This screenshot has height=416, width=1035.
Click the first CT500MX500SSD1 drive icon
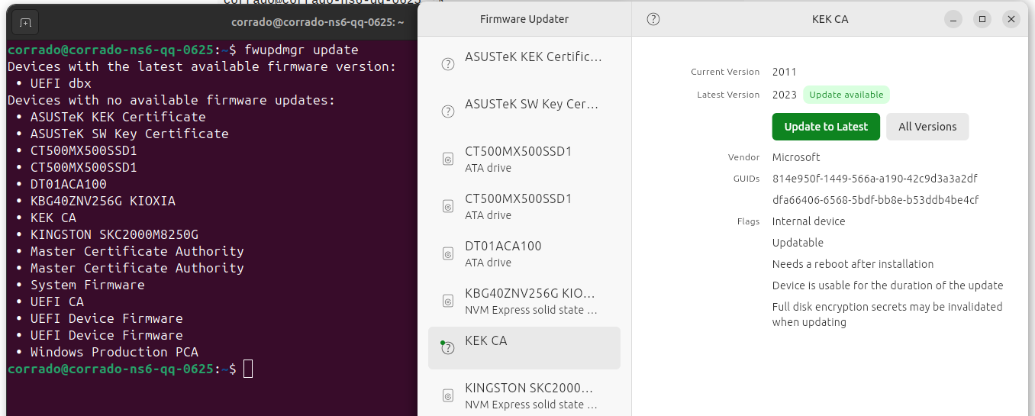coord(448,159)
